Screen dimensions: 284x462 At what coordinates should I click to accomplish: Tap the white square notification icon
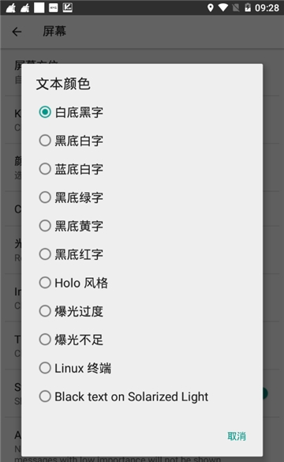(39, 8)
